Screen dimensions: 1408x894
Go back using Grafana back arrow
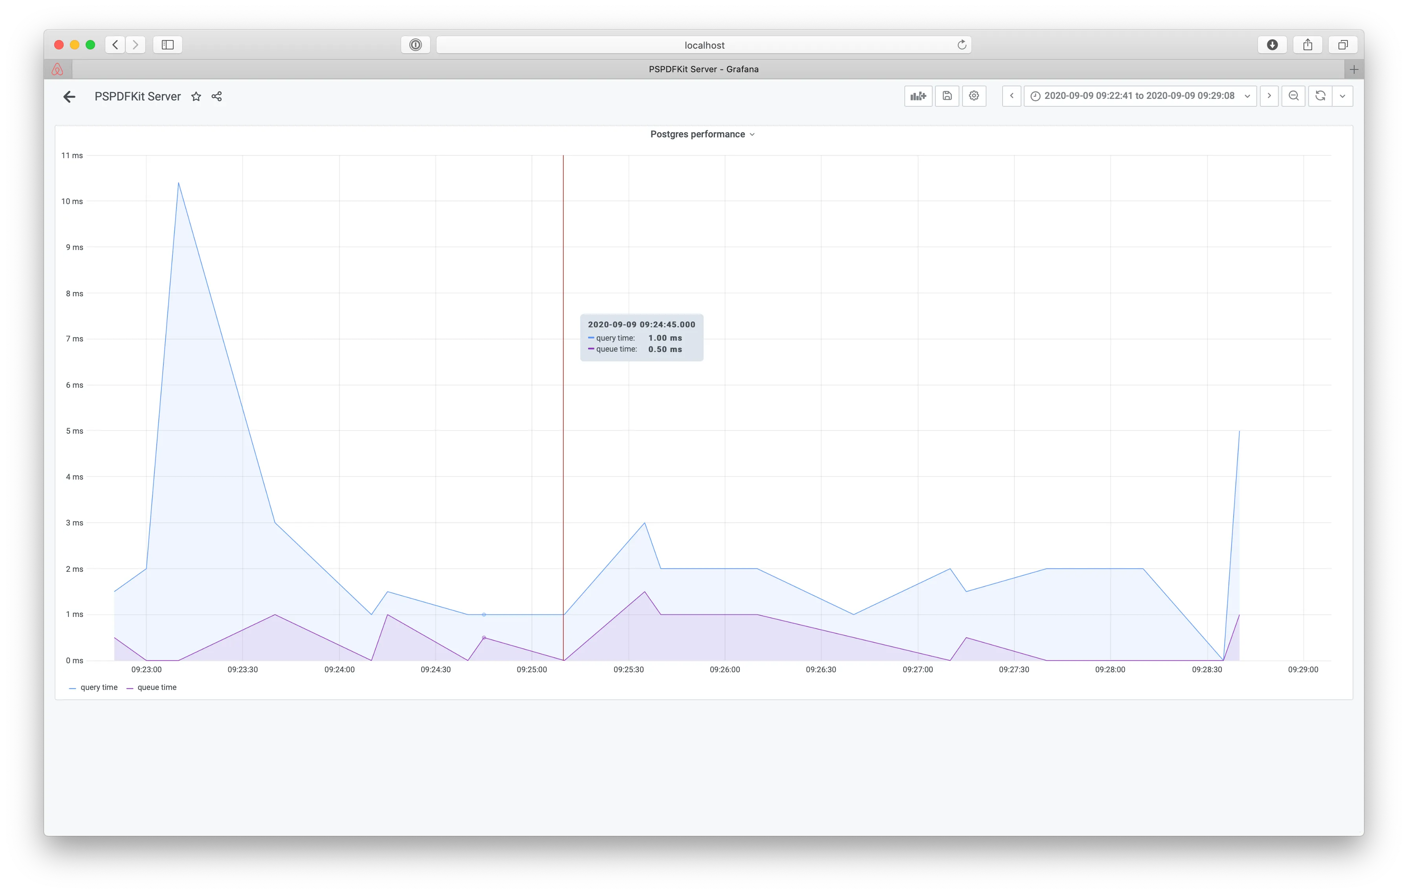coord(70,97)
